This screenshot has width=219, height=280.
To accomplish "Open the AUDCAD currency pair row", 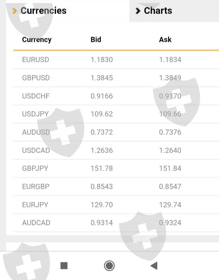I will tap(116, 223).
